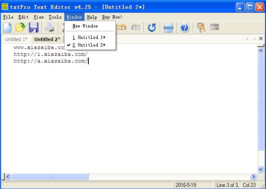Screen dimensions: 266x189
Task: Open the View menu
Action: [x=38, y=17]
